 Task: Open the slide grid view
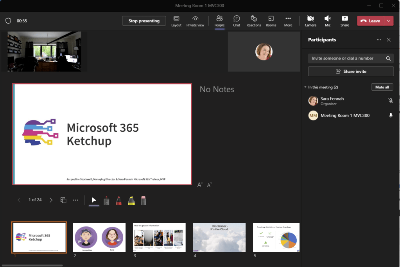point(63,200)
